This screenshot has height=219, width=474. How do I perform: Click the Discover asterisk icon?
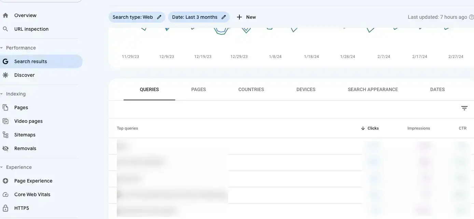[5, 75]
